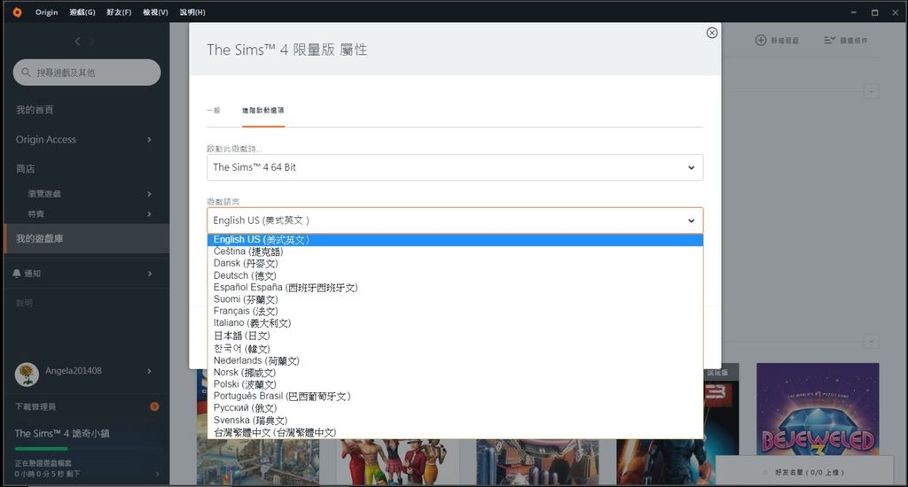The height and width of the screenshot is (487, 908).
Task: Select Polski language option
Action: tap(455, 384)
